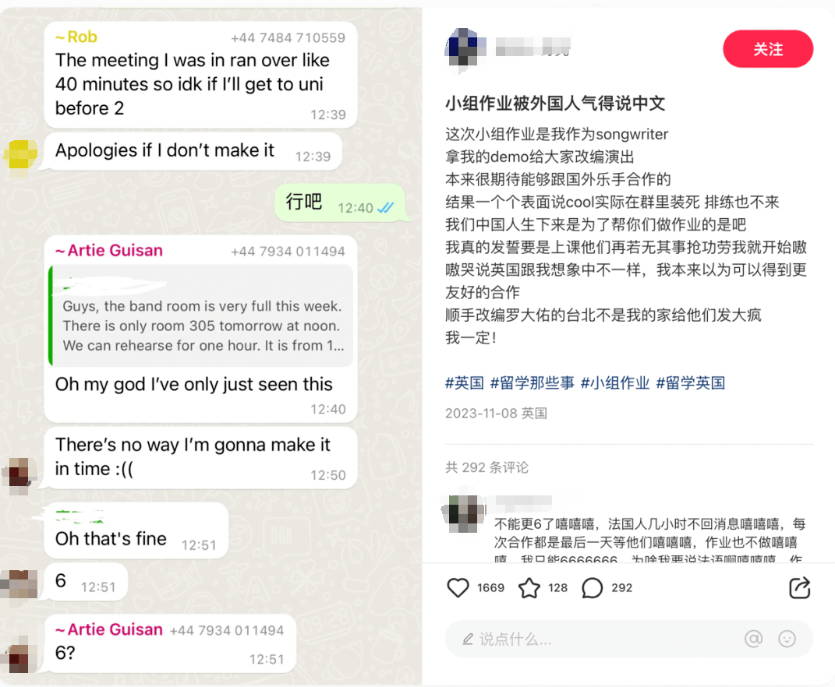Open comments via the speech bubble icon
The image size is (835, 687).
[x=593, y=588]
